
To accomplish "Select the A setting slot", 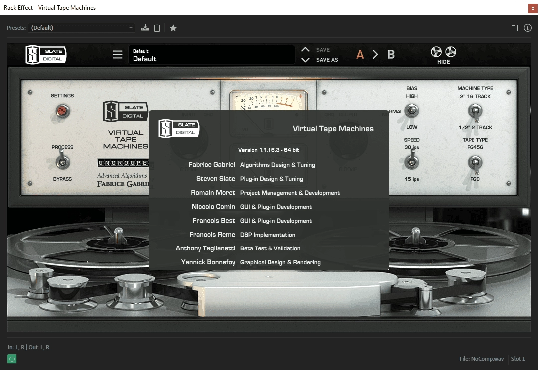I will [x=360, y=54].
